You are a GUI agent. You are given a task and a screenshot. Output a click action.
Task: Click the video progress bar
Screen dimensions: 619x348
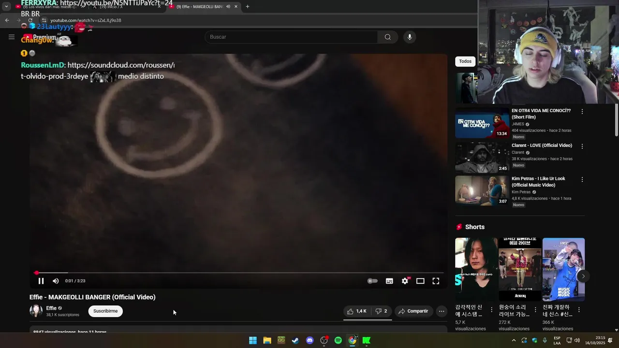(239, 273)
